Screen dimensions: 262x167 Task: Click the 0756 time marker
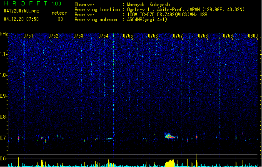point(153,36)
